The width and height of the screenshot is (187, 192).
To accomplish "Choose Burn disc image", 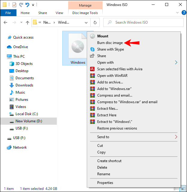I will tap(134, 43).
